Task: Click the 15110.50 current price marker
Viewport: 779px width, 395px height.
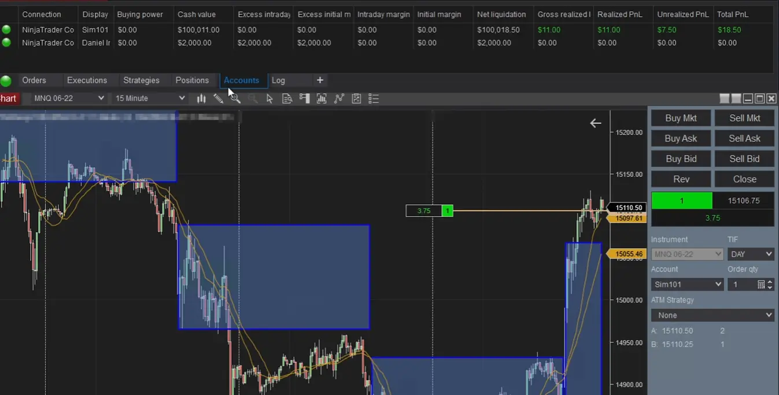Action: tap(626, 208)
